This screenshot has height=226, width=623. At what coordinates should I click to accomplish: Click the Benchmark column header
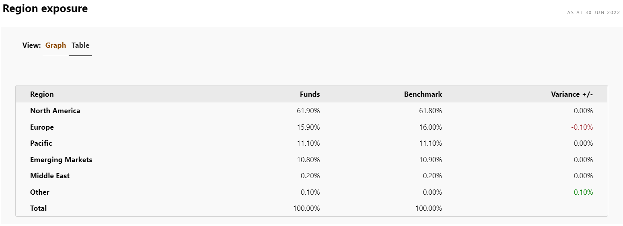[x=423, y=94]
